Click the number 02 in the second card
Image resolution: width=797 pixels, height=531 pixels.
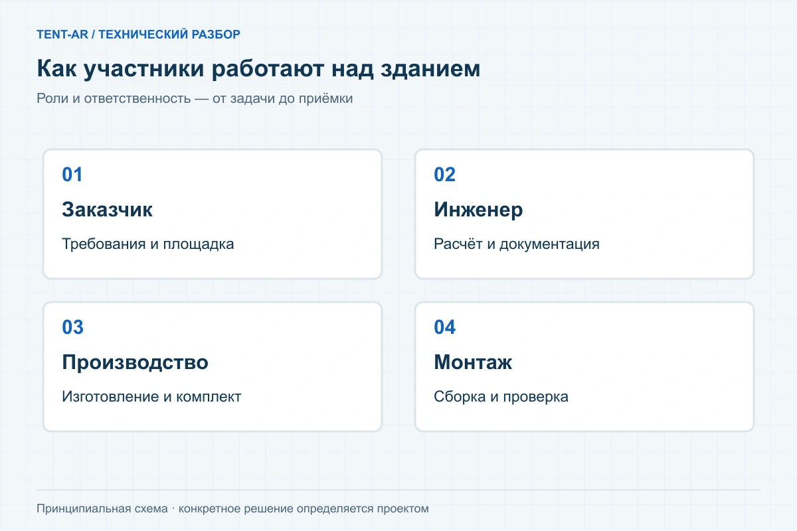[444, 175]
